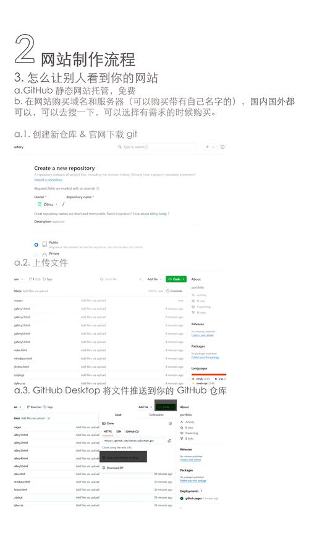The height and width of the screenshot is (542, 309).
Task: Click the highlighted dark Code button
Action: [x=166, y=407]
